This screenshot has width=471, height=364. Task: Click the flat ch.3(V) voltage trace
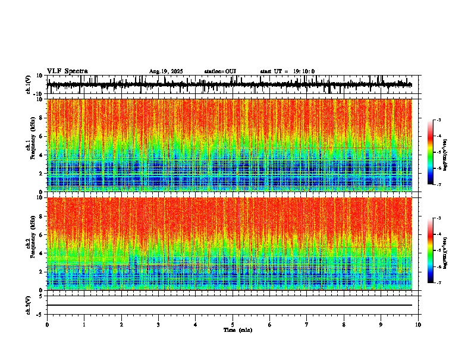pyautogui.click(x=230, y=305)
